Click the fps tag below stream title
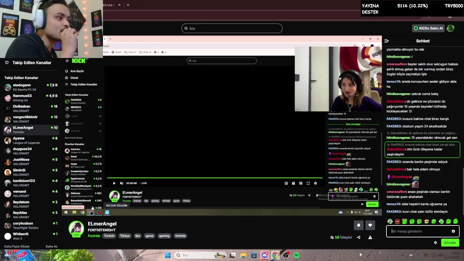Viewport: 464px width, 261px height. [x=137, y=236]
